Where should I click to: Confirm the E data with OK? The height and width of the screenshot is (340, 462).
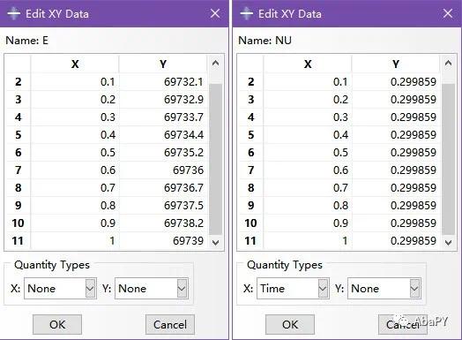coord(57,324)
